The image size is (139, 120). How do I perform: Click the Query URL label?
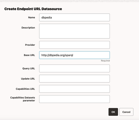click(x=28, y=68)
